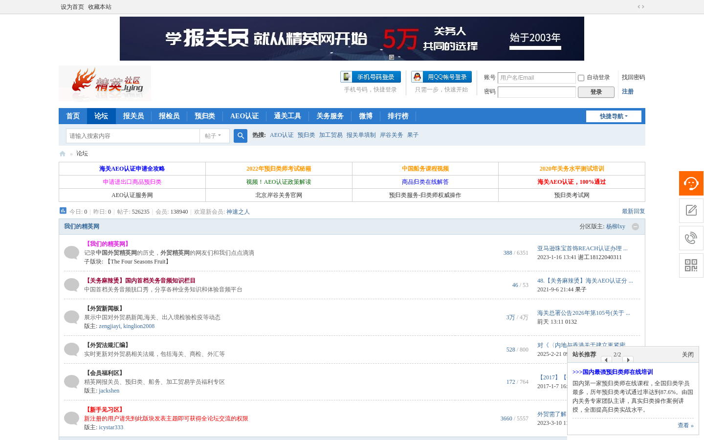Open the 预归类 nav tab
The image size is (704, 440).
[205, 116]
